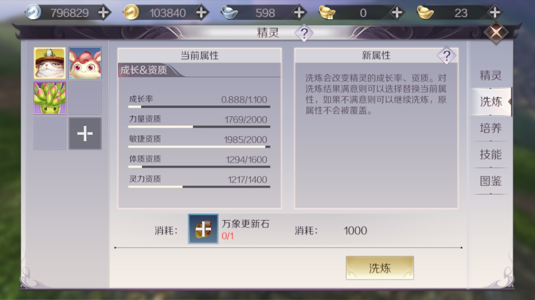The image size is (535, 300).
Task: Click the 敏捷资质 progress bar
Action: pyautogui.click(x=199, y=147)
